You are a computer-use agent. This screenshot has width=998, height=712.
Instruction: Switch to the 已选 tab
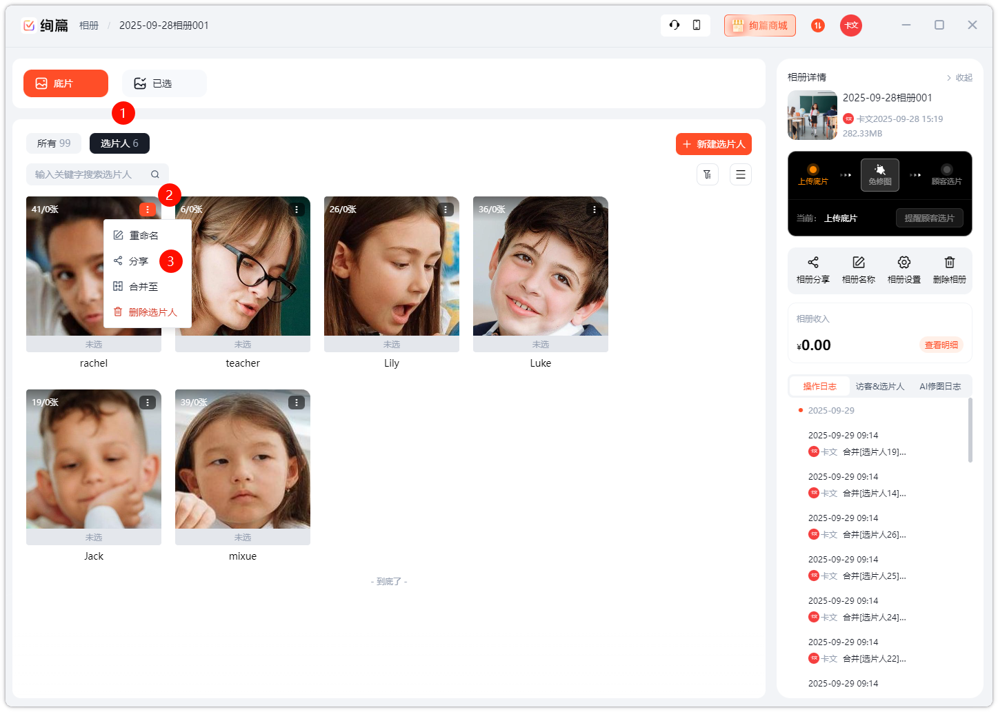point(163,83)
